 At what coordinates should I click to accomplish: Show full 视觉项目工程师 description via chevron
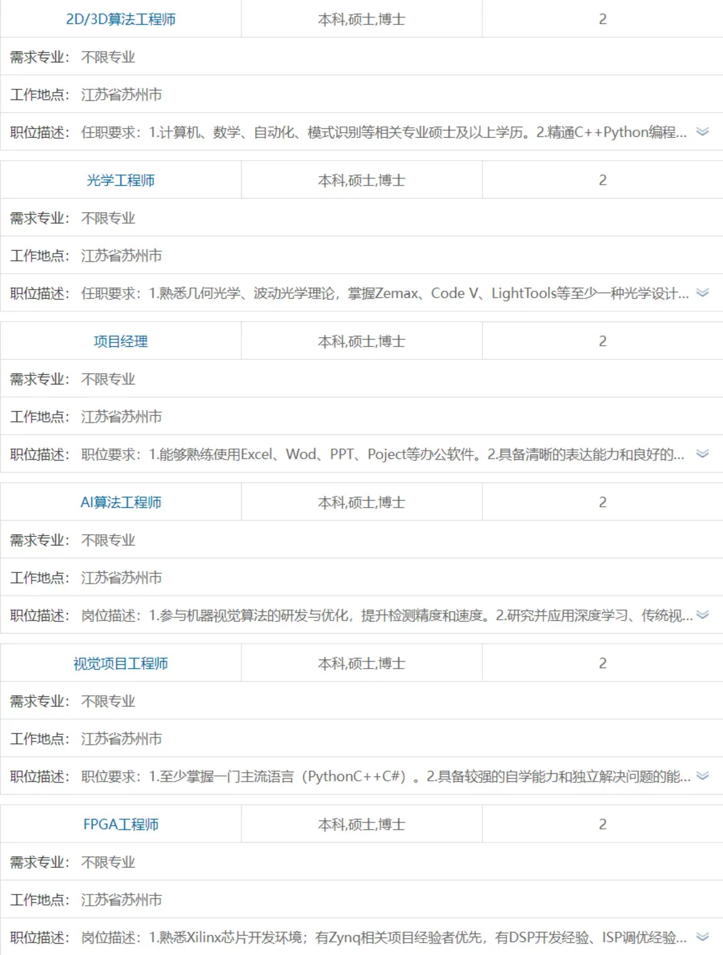pyautogui.click(x=702, y=776)
